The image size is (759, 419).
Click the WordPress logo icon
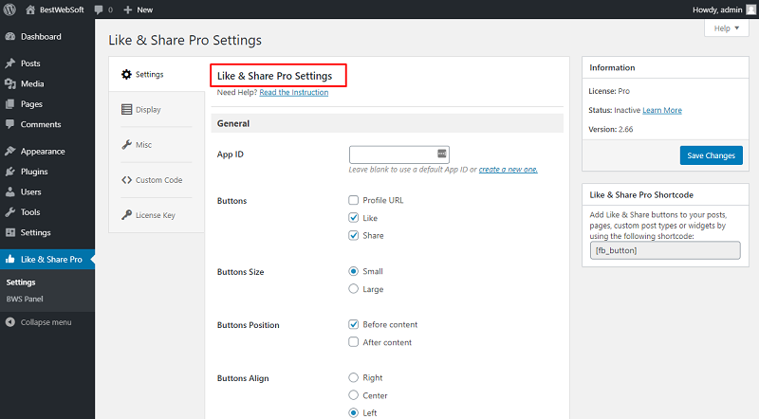click(x=9, y=9)
